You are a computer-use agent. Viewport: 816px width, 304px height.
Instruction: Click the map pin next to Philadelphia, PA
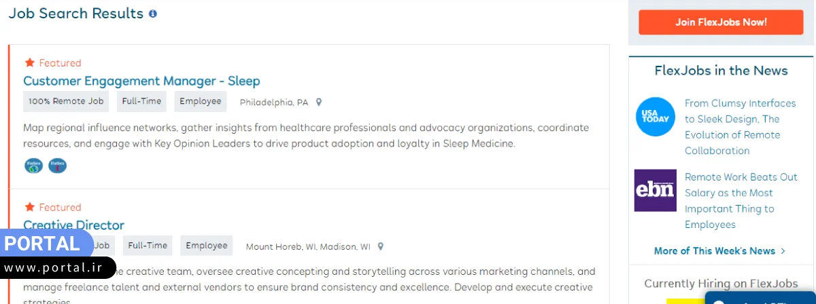[319, 102]
